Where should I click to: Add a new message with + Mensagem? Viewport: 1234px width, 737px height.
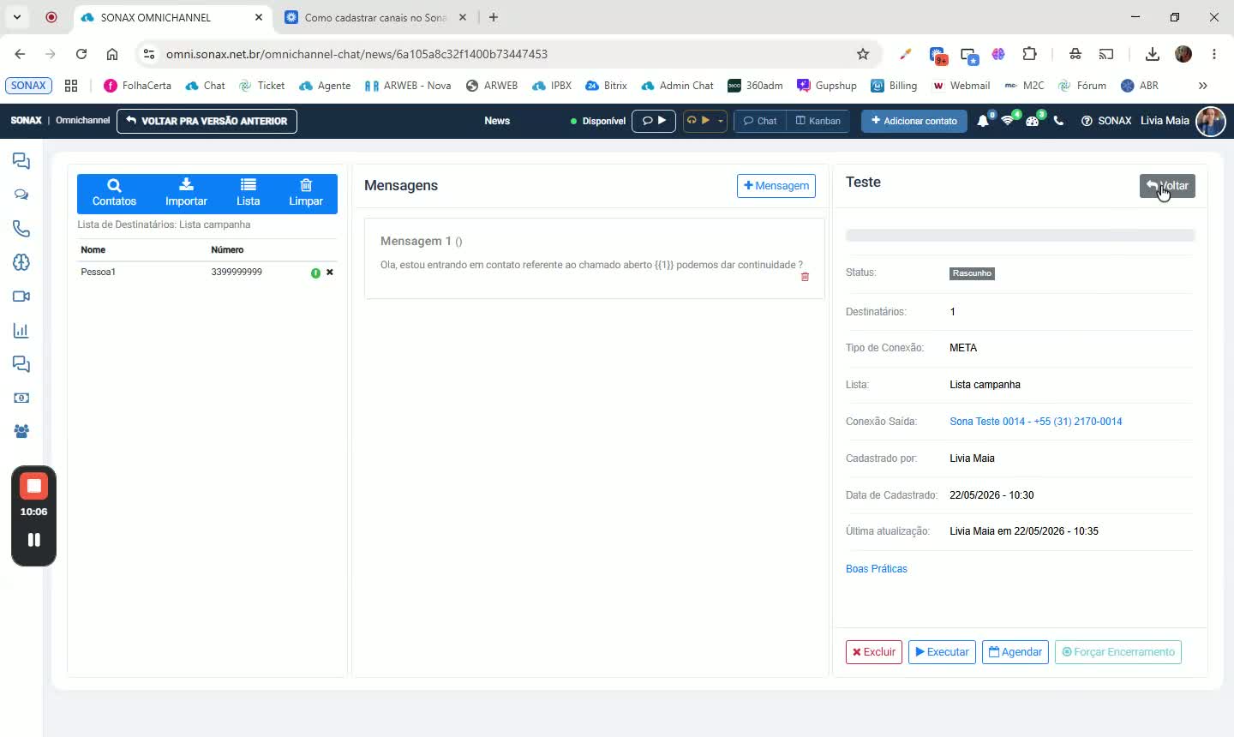[776, 186]
